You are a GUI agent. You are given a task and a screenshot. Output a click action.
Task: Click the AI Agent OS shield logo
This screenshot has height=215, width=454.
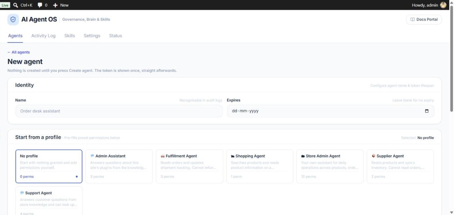pyautogui.click(x=13, y=20)
